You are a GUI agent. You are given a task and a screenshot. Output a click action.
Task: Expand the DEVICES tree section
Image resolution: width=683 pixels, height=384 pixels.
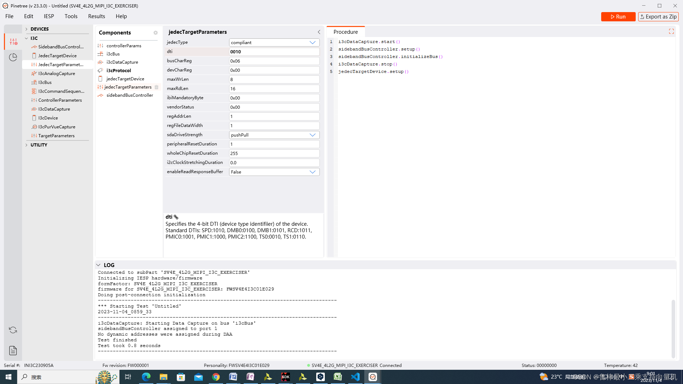pos(26,29)
